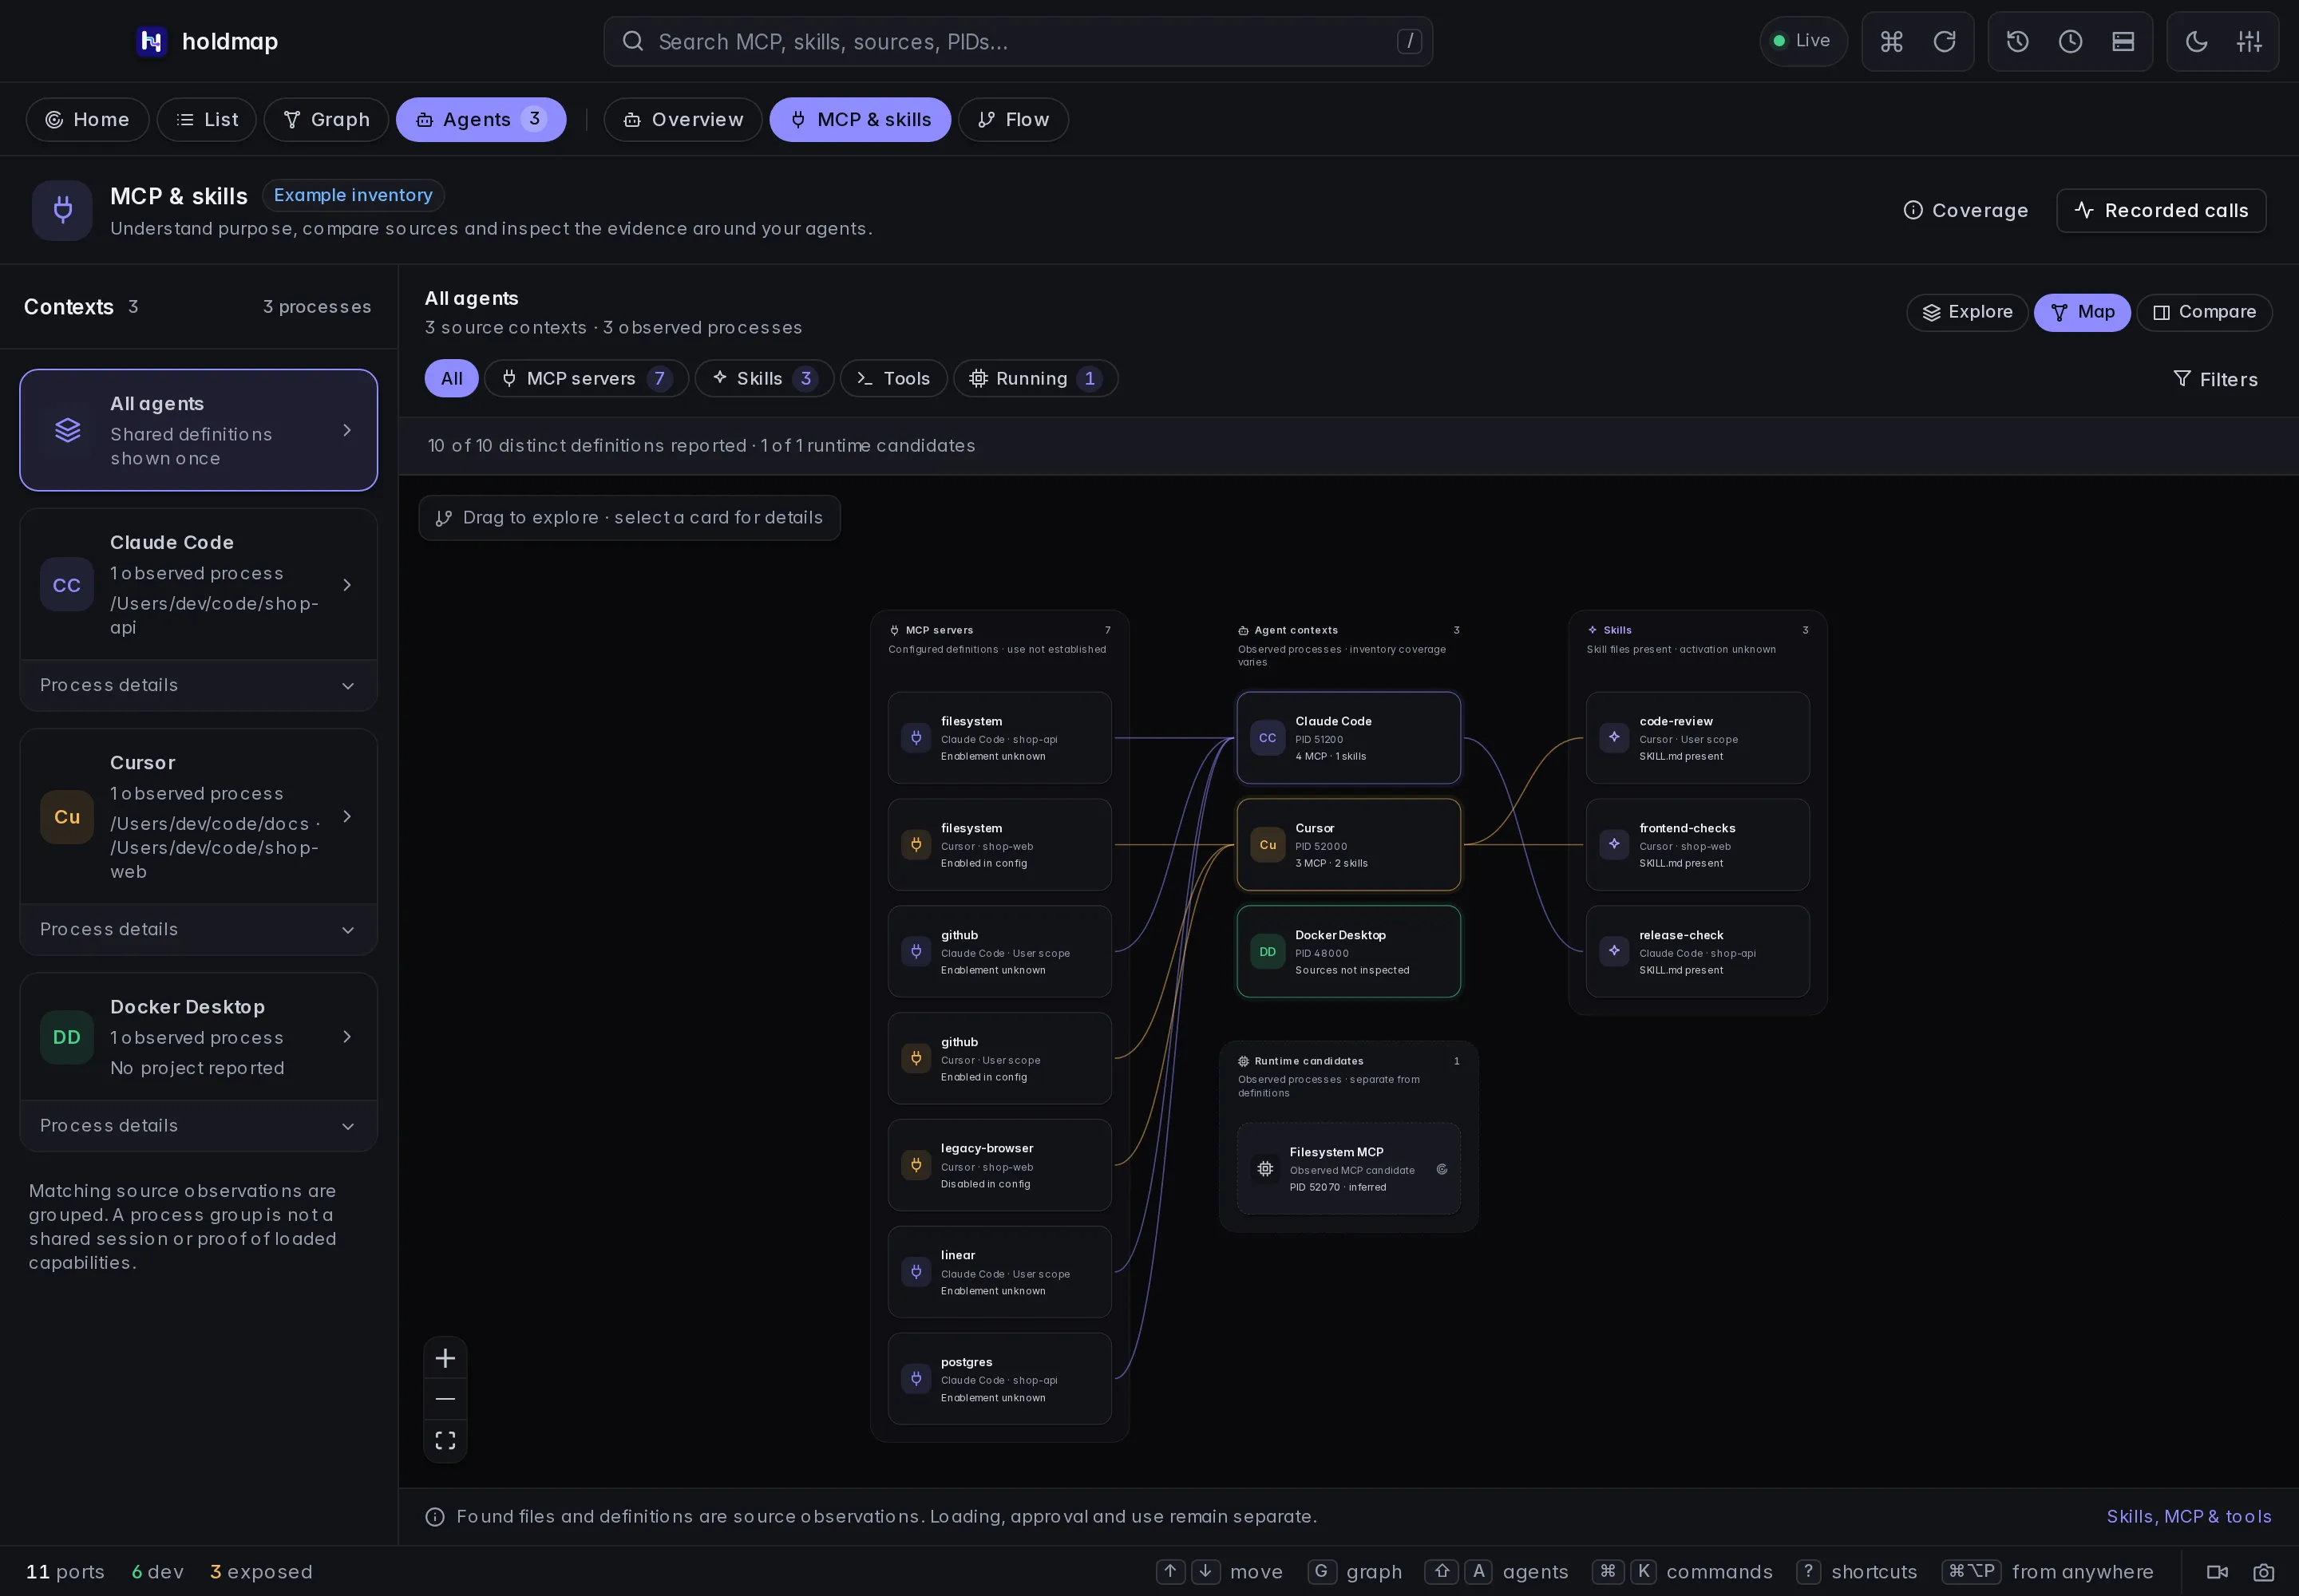Go to the Home tab
This screenshot has width=2299, height=1596.
pyautogui.click(x=87, y=120)
